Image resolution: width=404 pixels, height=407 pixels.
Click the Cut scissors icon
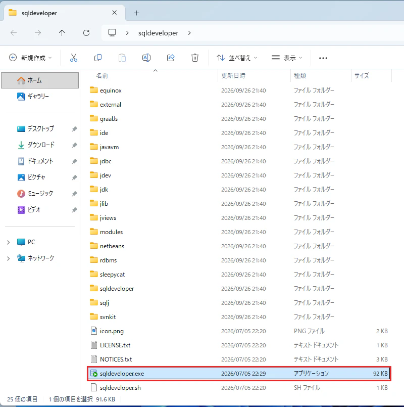74,58
